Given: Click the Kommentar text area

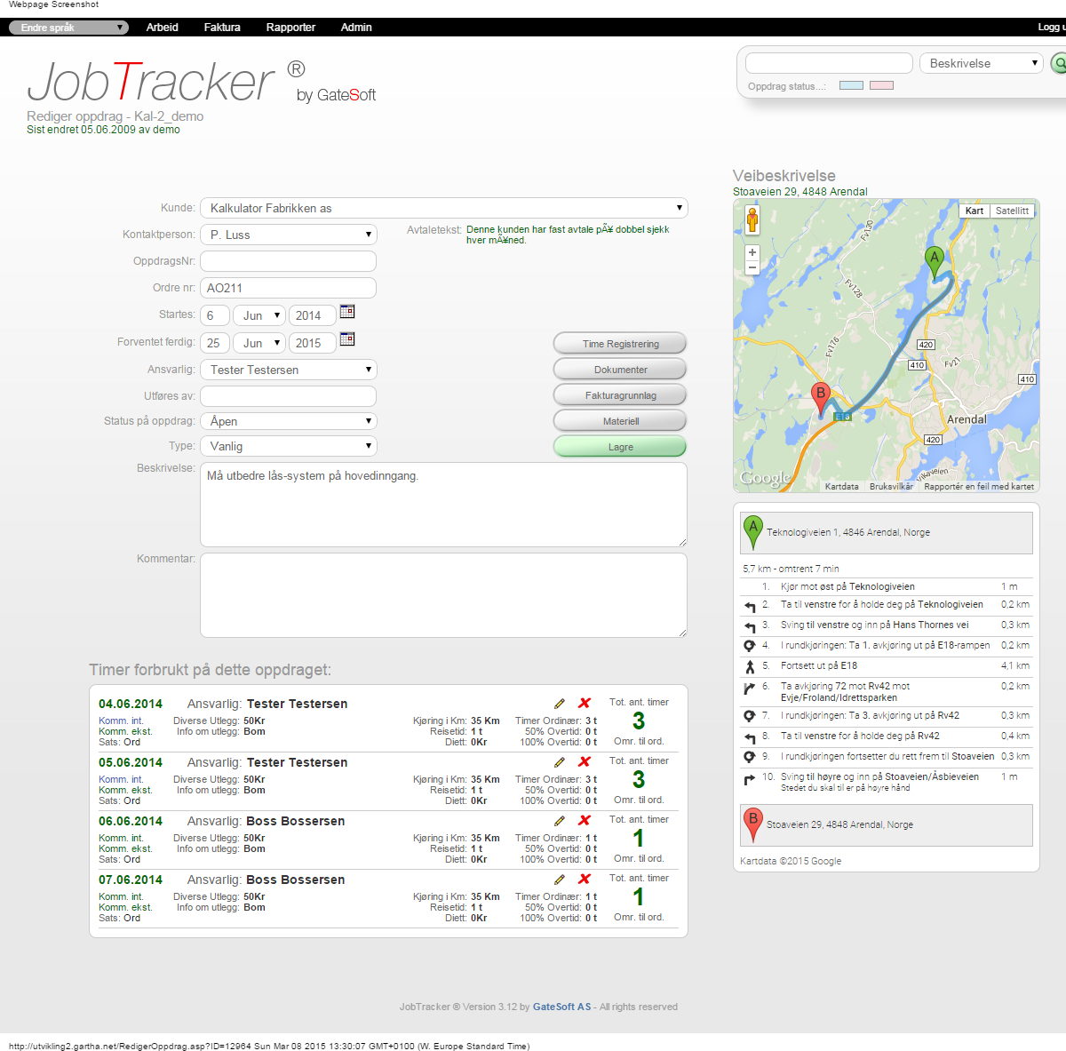Looking at the screenshot, I should 443,595.
